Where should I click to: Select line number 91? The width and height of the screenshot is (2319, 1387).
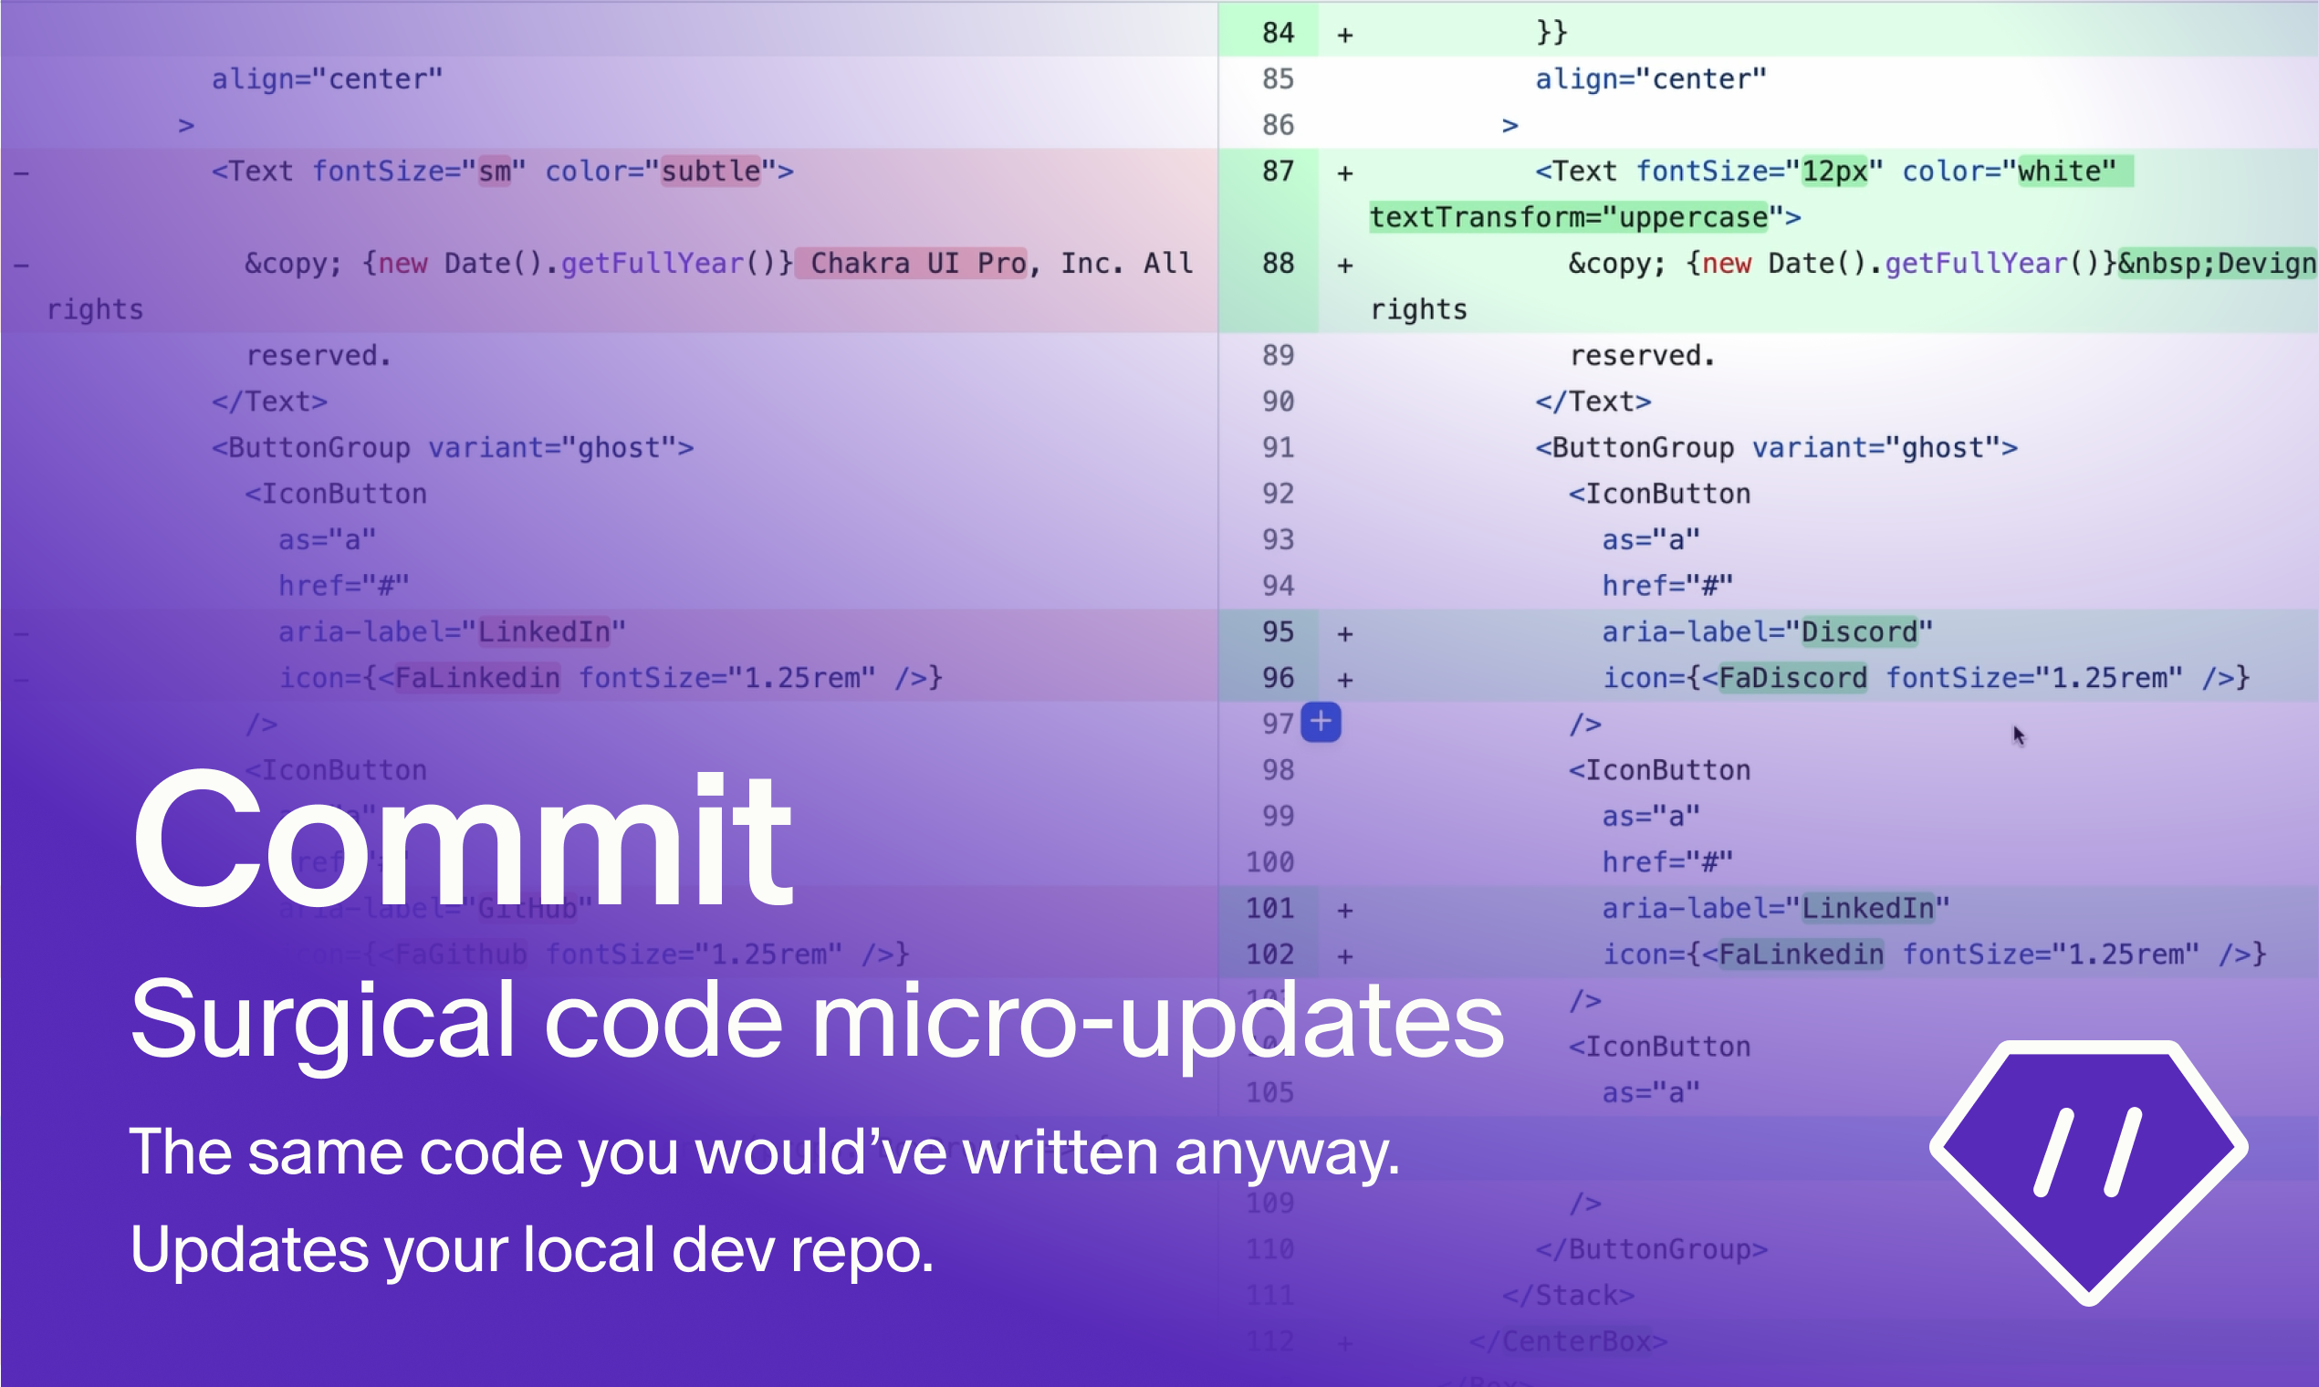click(1278, 448)
